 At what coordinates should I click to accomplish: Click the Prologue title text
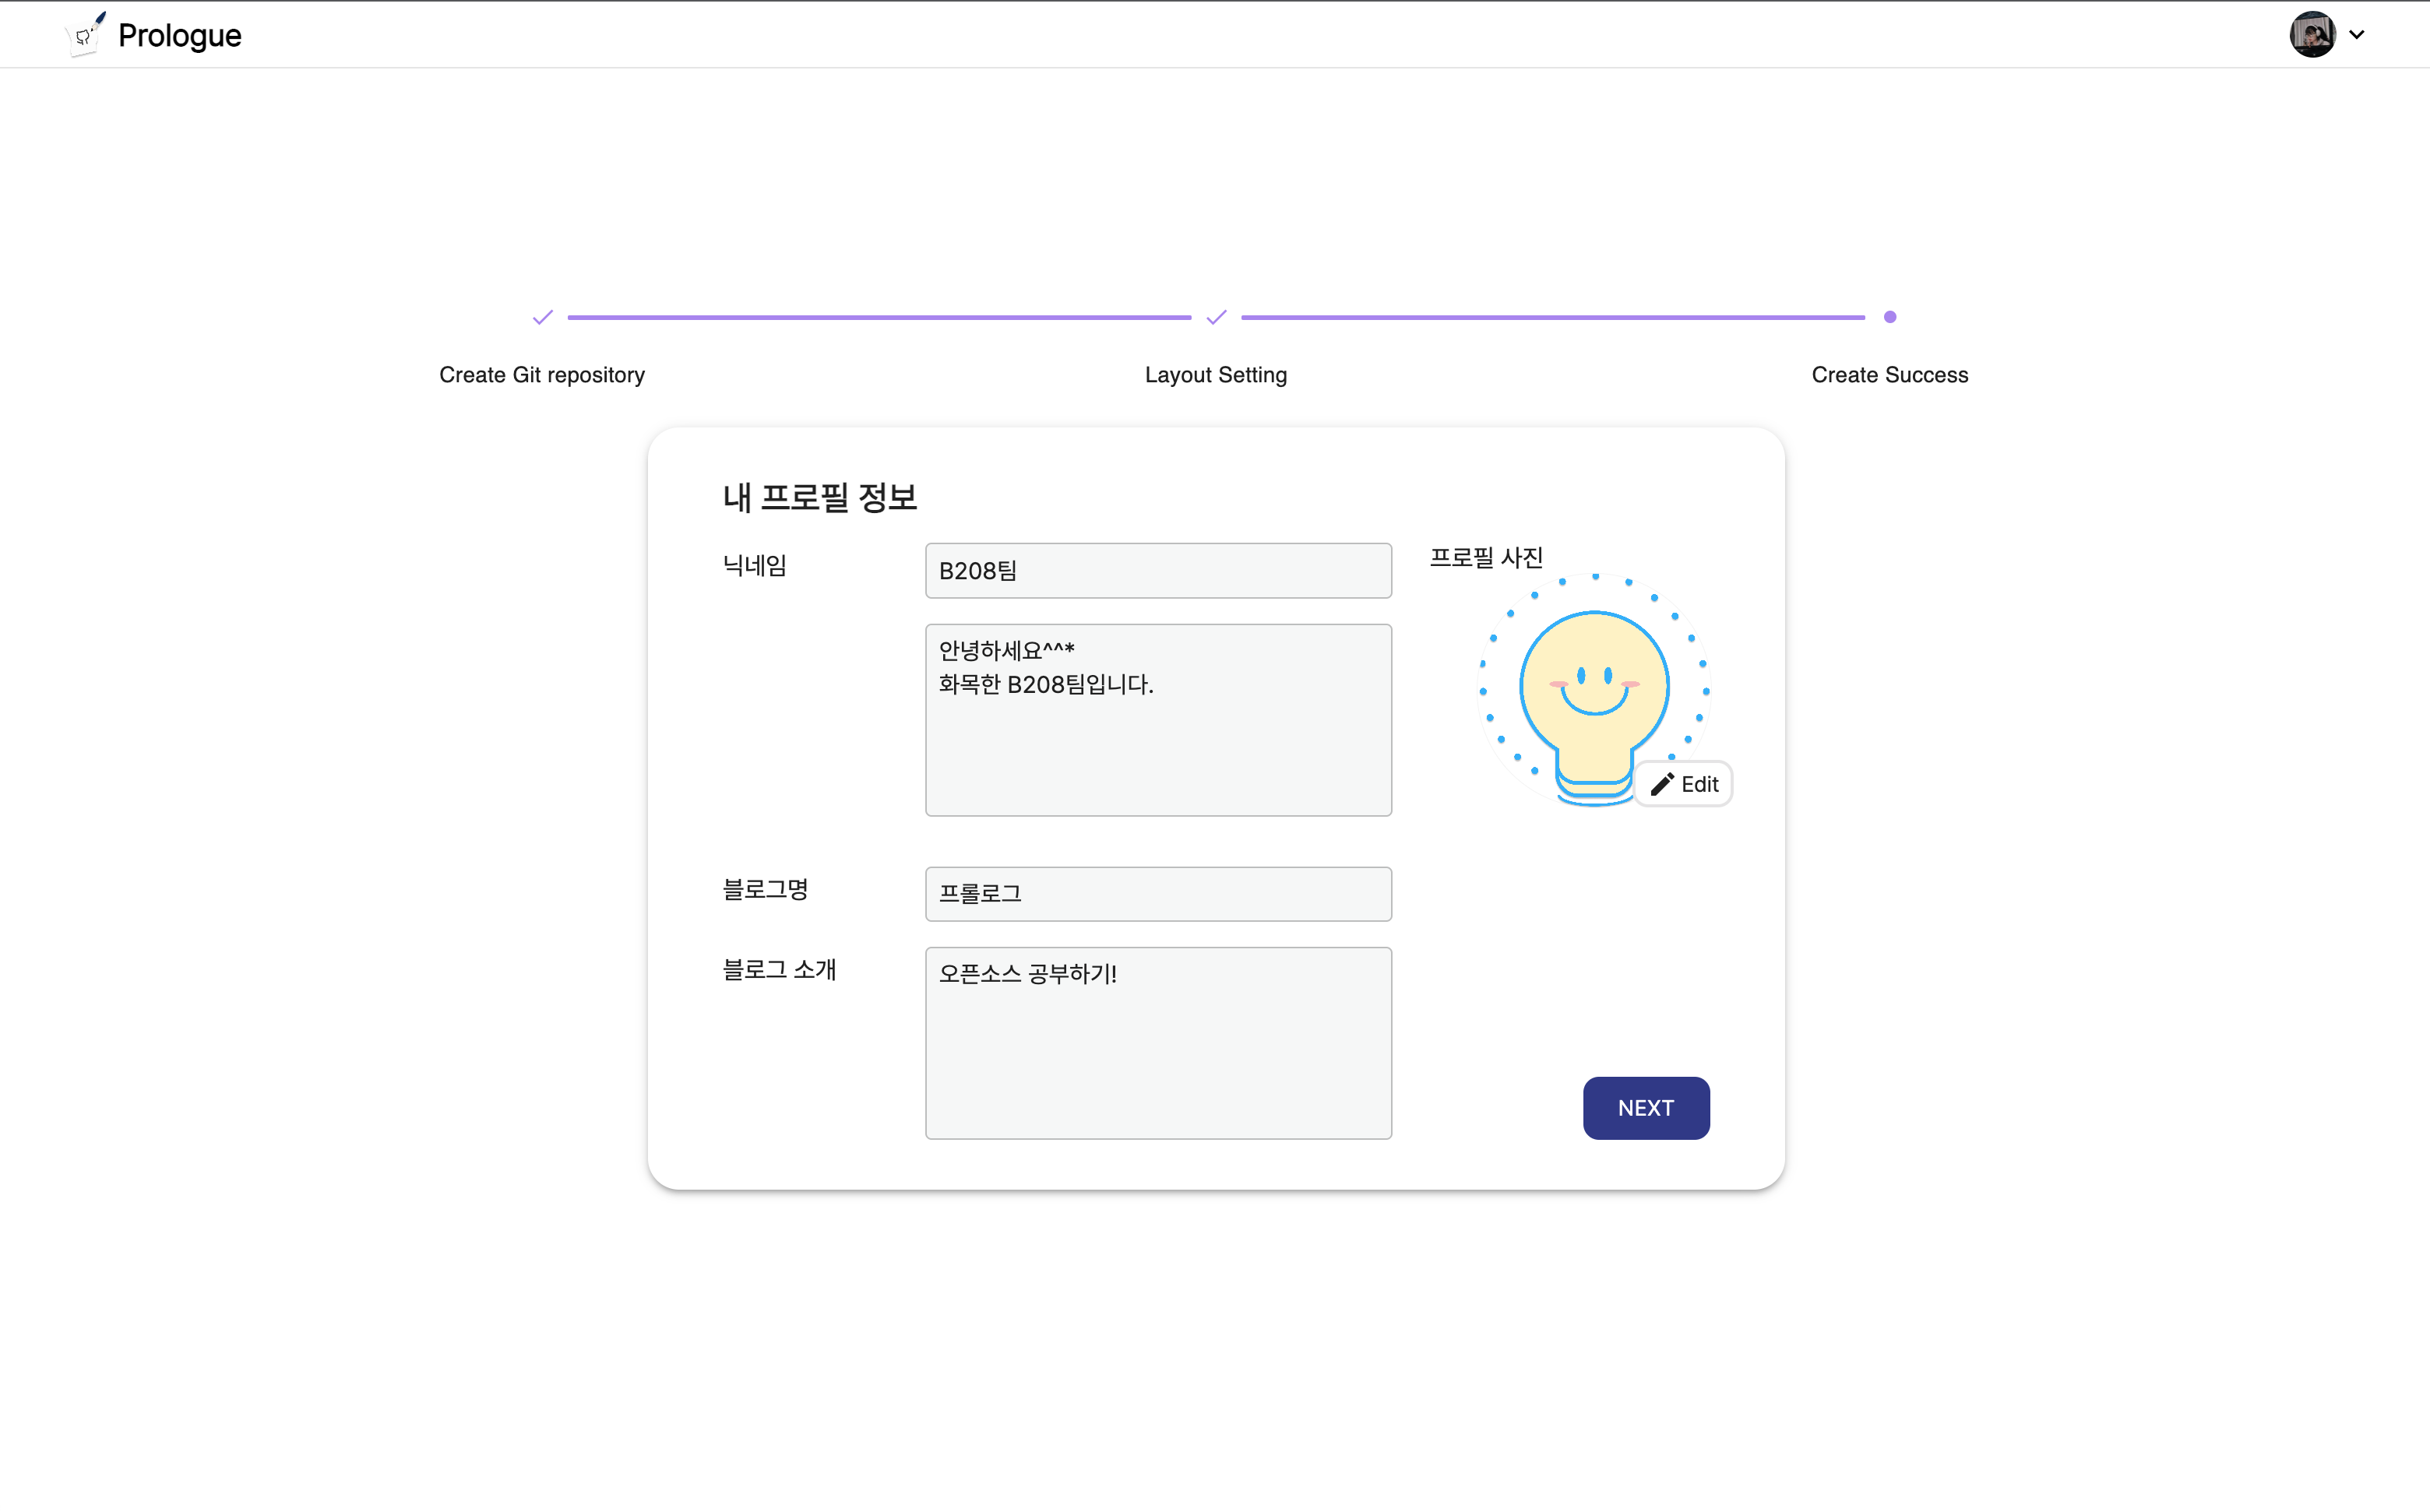click(x=179, y=35)
